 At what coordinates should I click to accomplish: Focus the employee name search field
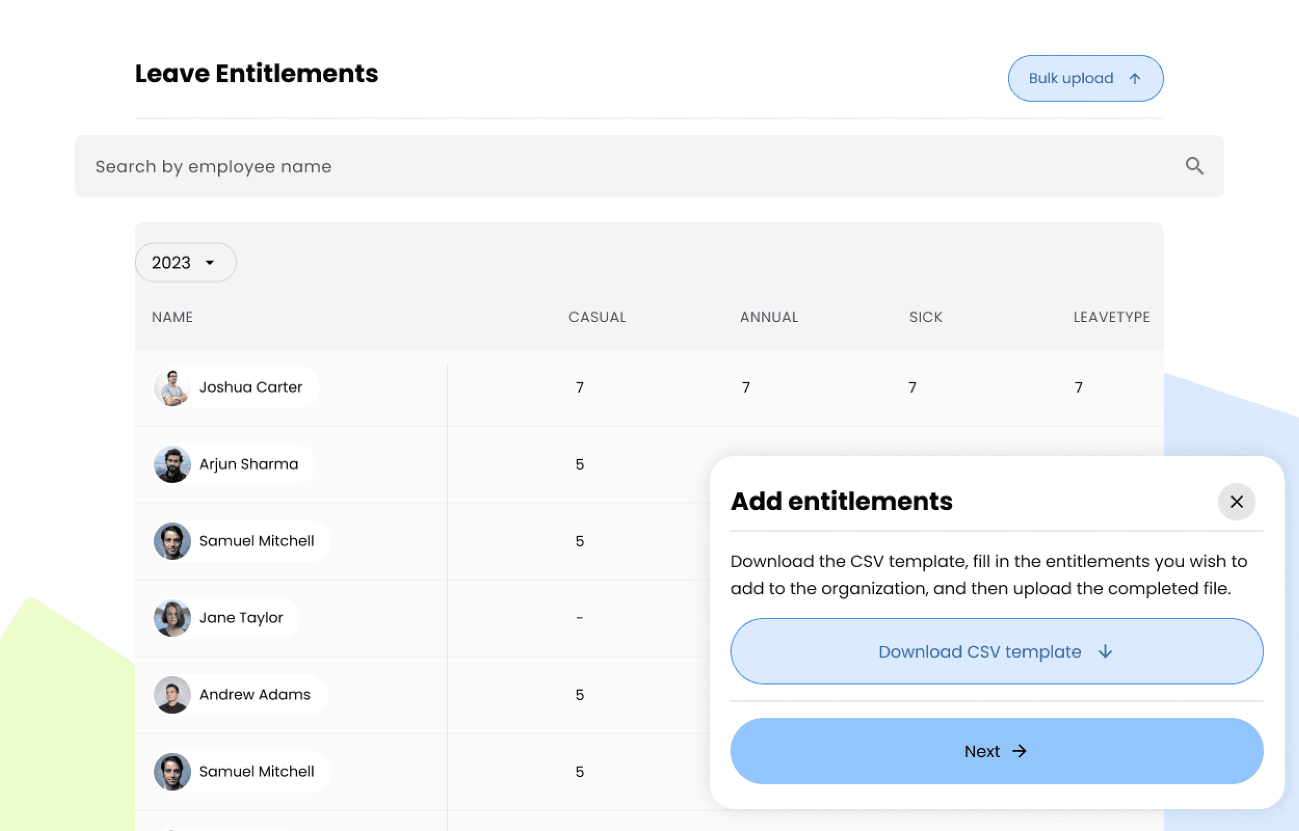594,166
